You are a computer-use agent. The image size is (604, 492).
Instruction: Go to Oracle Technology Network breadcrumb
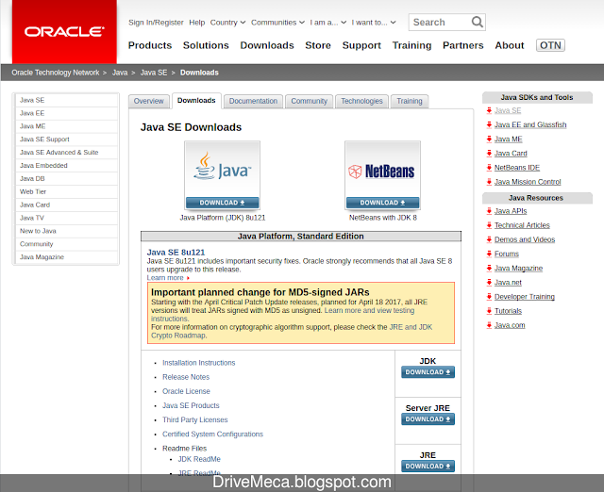56,73
